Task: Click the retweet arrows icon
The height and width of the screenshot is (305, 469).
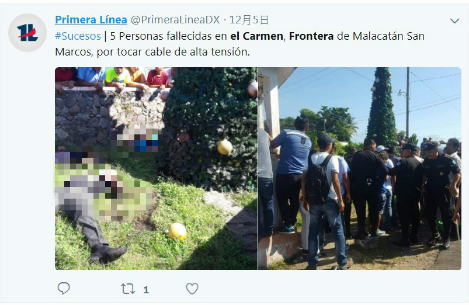Action: click(128, 289)
